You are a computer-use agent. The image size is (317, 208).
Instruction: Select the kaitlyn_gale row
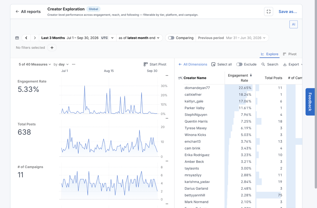pos(240,101)
